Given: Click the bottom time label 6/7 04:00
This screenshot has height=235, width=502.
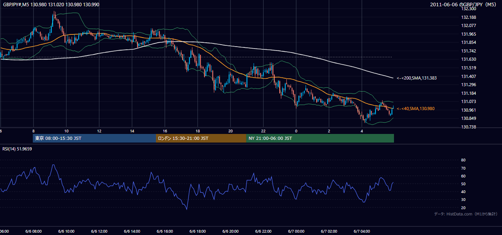Looking at the screenshot, I should click(362, 231).
